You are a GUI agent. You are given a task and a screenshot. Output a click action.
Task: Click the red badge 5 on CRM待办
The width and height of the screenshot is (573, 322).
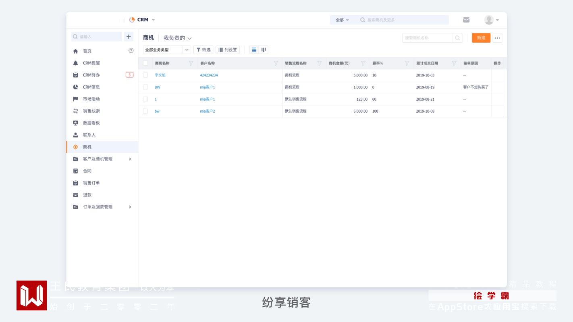pos(129,75)
